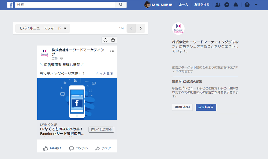Image resolution: width=268 pixels, height=159 pixels.
Task: Go to ホーム in the top bar
Action: (x=183, y=5)
